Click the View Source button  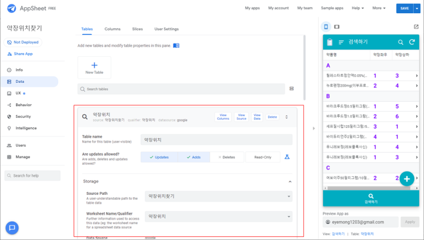coord(242,117)
